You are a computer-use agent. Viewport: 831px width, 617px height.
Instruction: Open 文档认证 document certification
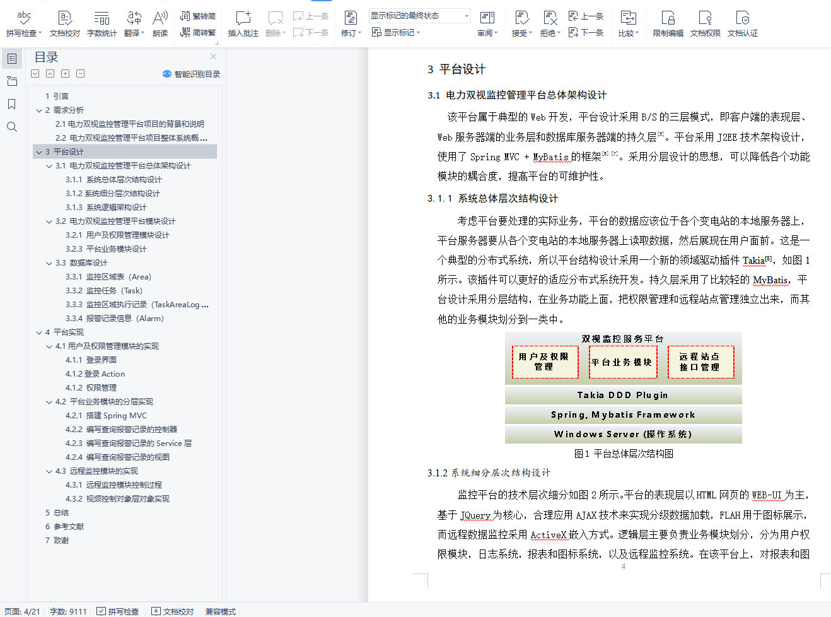click(743, 23)
